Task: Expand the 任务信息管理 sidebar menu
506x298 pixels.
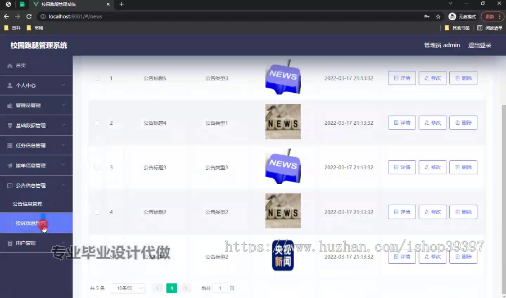Action: pyautogui.click(x=36, y=146)
